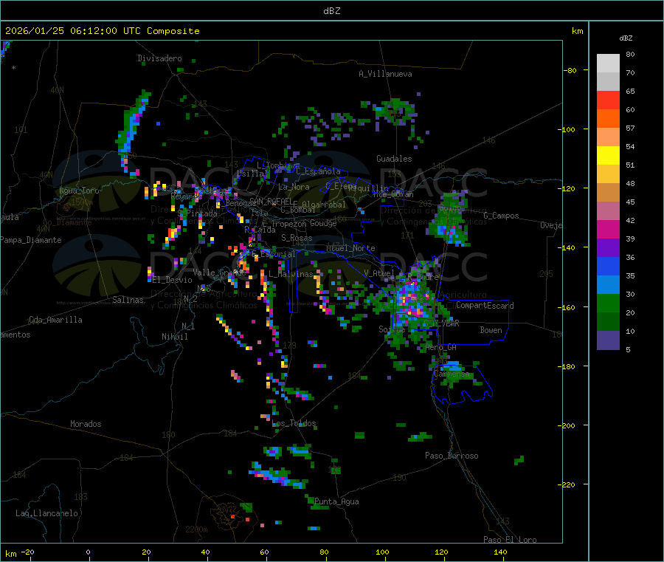
Task: Click the Lag.Llancanelo map label
Action: coord(46,513)
